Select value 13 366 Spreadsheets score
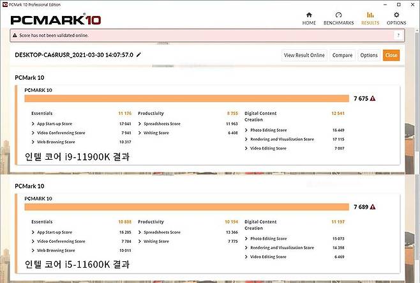420x283 pixels. click(x=232, y=233)
